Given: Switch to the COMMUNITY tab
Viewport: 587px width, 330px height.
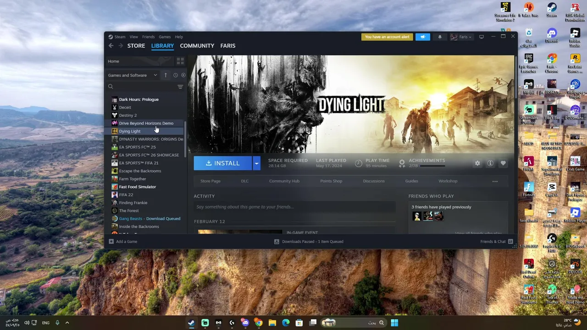Looking at the screenshot, I should pos(197,46).
